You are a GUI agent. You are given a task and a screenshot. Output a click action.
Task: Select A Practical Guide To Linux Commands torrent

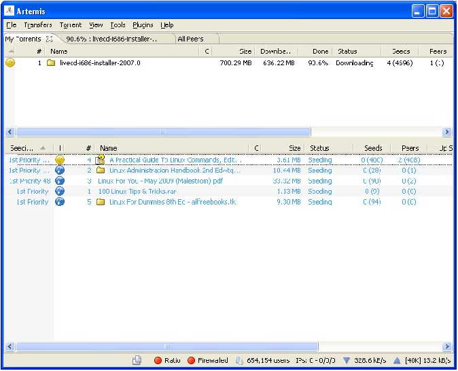(229, 160)
